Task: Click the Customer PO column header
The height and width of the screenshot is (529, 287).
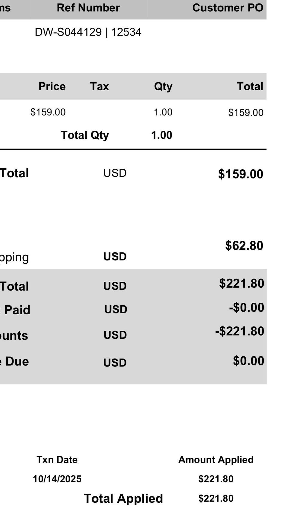Action: click(x=228, y=8)
